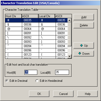Click the Host Chr [ cell
Image resolution: width=101 pixels, height=101 pixels.
tap(14, 33)
